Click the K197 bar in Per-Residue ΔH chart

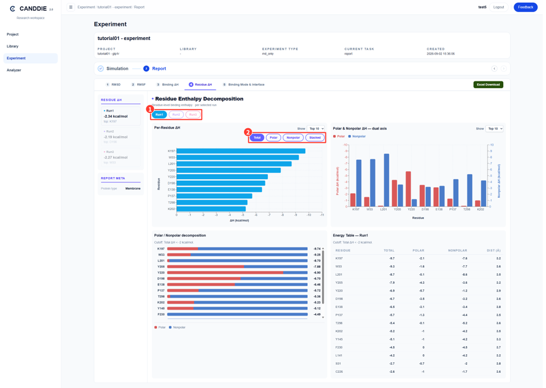241,151
